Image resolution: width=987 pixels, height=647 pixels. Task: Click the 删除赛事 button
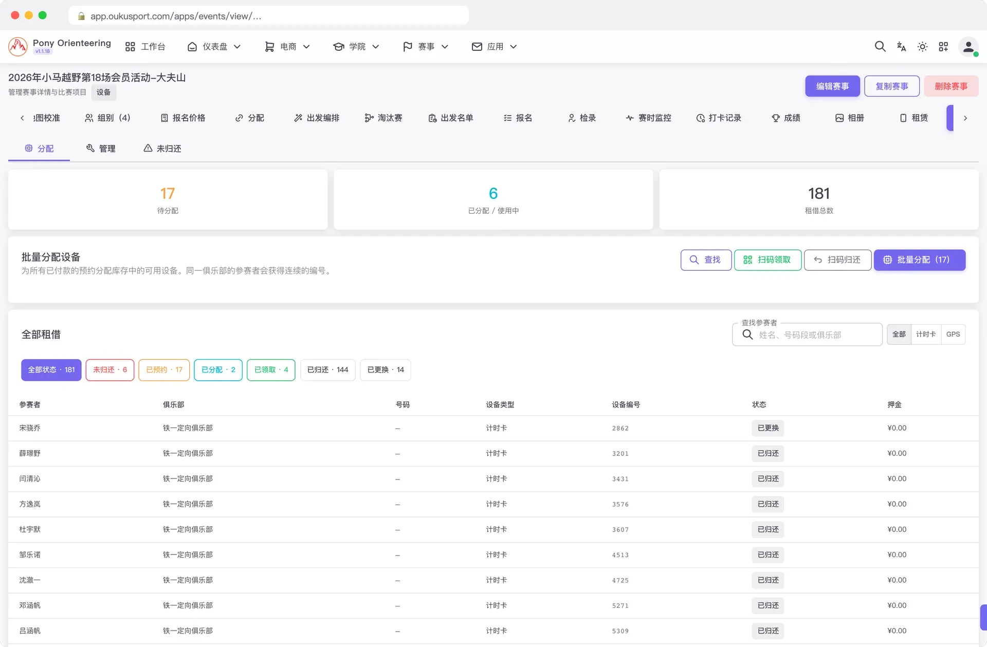point(951,86)
